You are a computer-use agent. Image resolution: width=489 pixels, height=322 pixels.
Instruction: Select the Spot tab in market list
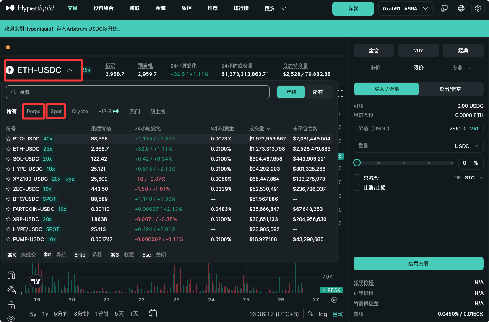pyautogui.click(x=56, y=111)
